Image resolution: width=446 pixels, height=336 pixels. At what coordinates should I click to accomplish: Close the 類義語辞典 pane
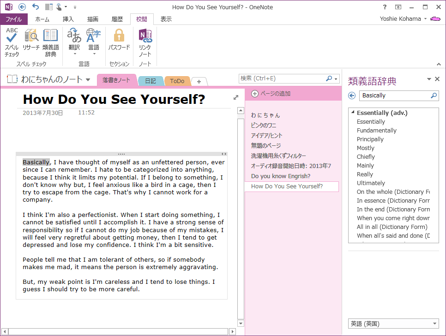coord(438,79)
